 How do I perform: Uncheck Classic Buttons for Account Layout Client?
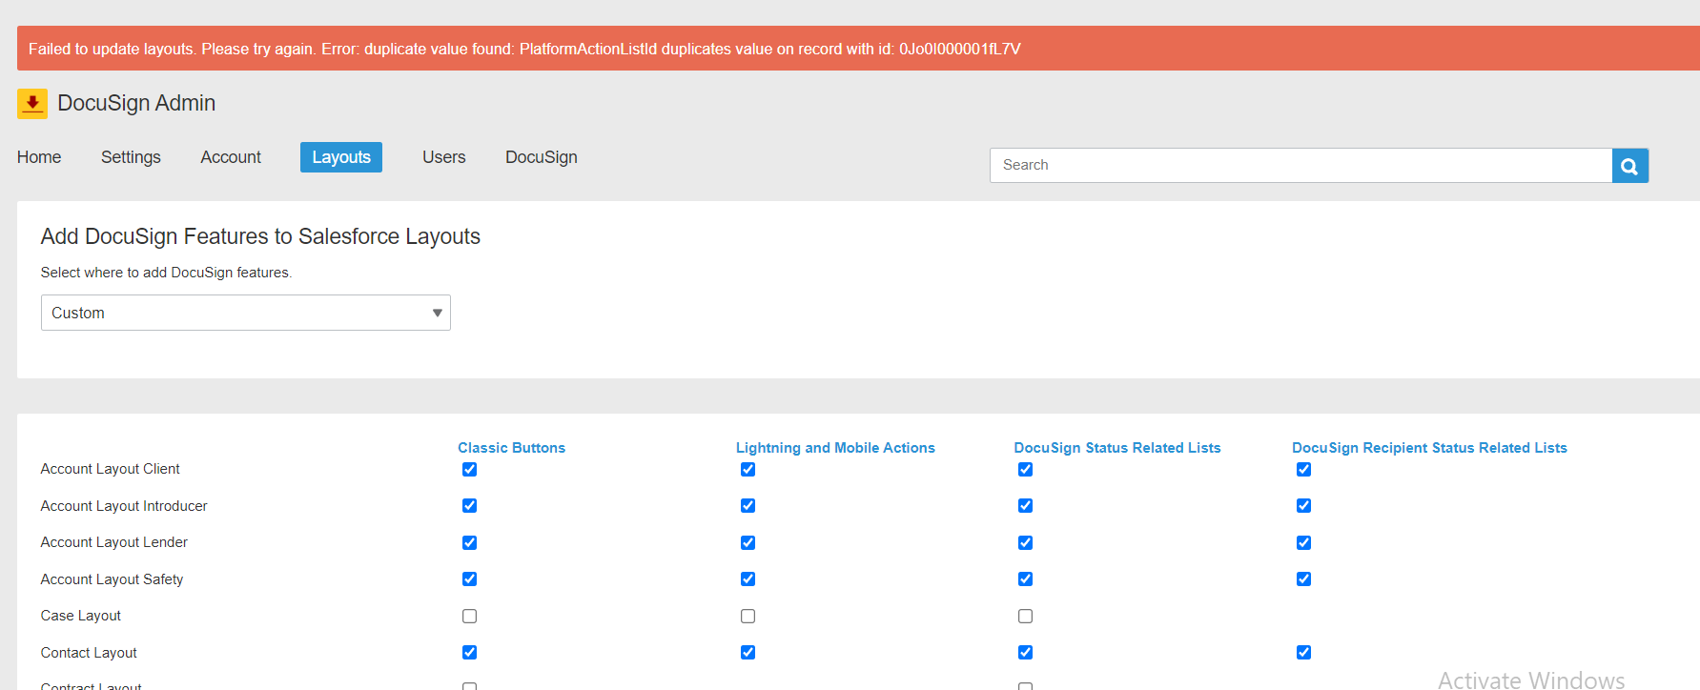click(x=469, y=469)
